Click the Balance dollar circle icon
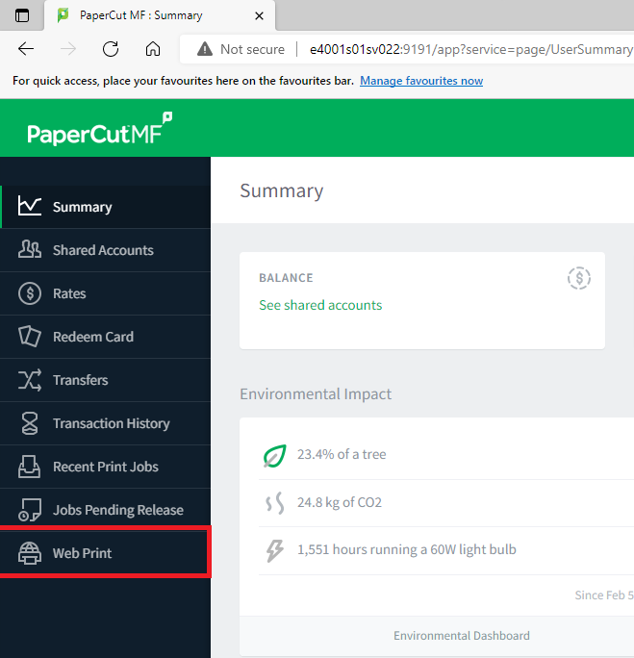The width and height of the screenshot is (634, 658). coord(579,278)
